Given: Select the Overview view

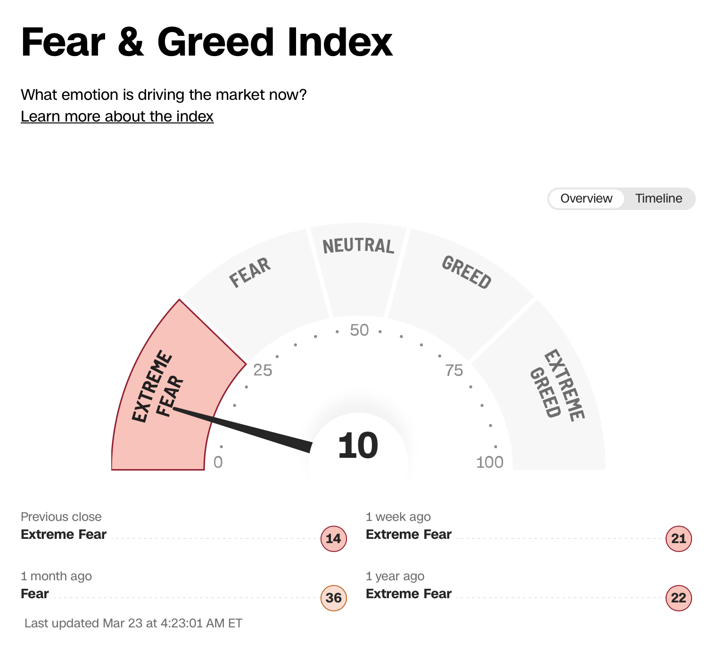Looking at the screenshot, I should point(586,198).
